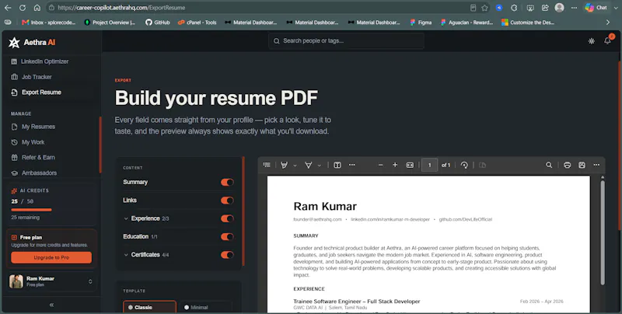Screen dimensions: 622x314
Task: Open Inbox mail bookmark
Action: [48, 23]
